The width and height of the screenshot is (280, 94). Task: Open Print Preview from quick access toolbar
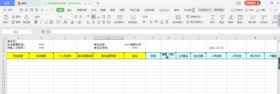pyautogui.click(x=37, y=10)
